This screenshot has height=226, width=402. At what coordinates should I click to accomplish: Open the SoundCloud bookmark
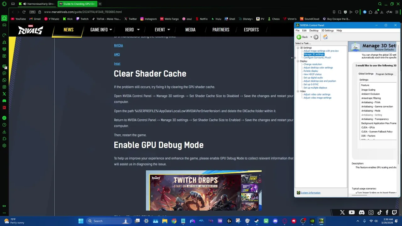tap(310, 19)
